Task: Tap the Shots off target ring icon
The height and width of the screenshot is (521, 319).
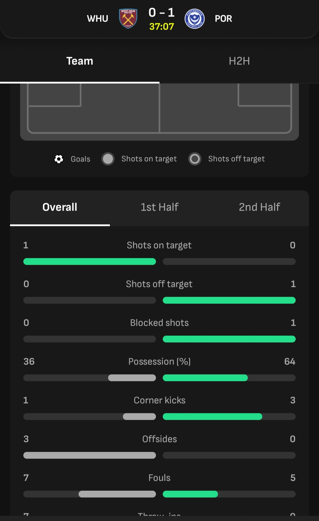Action: point(195,159)
